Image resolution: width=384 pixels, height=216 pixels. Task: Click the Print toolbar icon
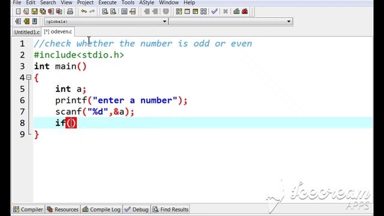[x=70, y=11]
